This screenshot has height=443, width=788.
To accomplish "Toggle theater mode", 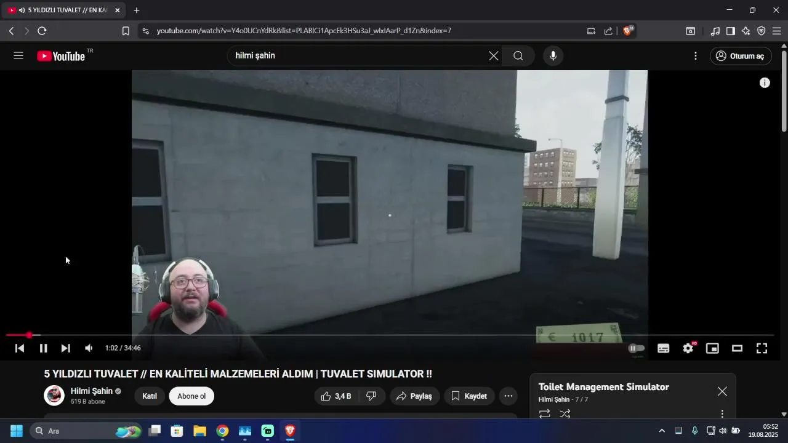I will [x=737, y=348].
